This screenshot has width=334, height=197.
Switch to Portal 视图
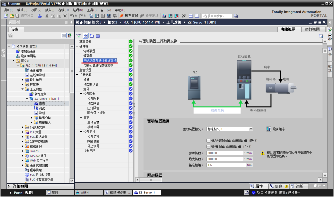(x=21, y=193)
